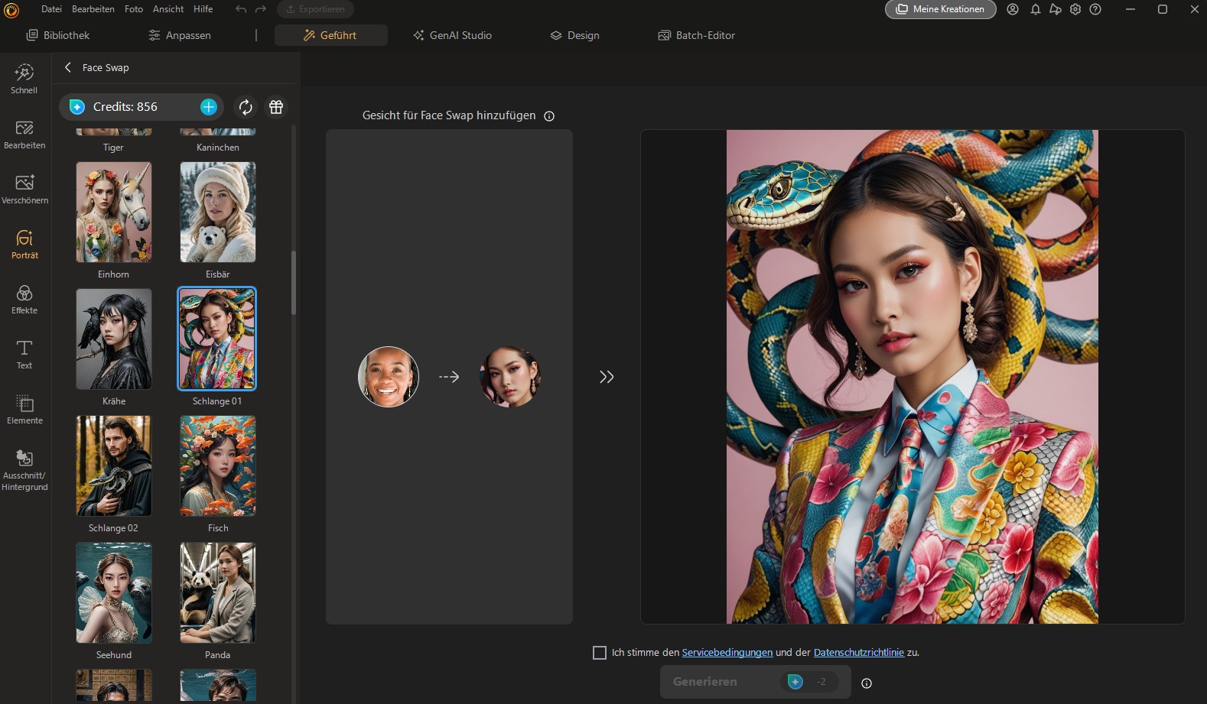Switch to the Design tab
Viewport: 1207px width, 704px height.
point(575,35)
